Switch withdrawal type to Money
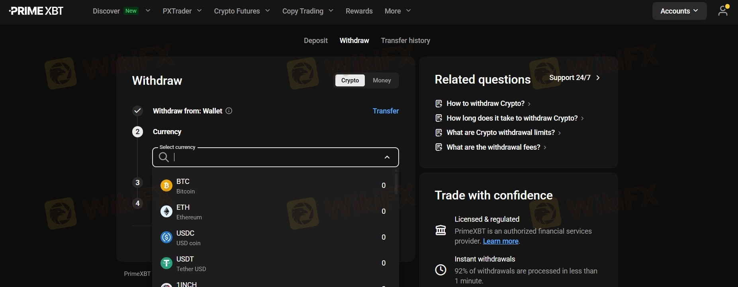This screenshot has height=287, width=738. click(382, 80)
